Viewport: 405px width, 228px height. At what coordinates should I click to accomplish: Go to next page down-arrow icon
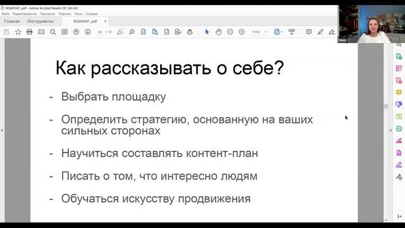coord(88,32)
